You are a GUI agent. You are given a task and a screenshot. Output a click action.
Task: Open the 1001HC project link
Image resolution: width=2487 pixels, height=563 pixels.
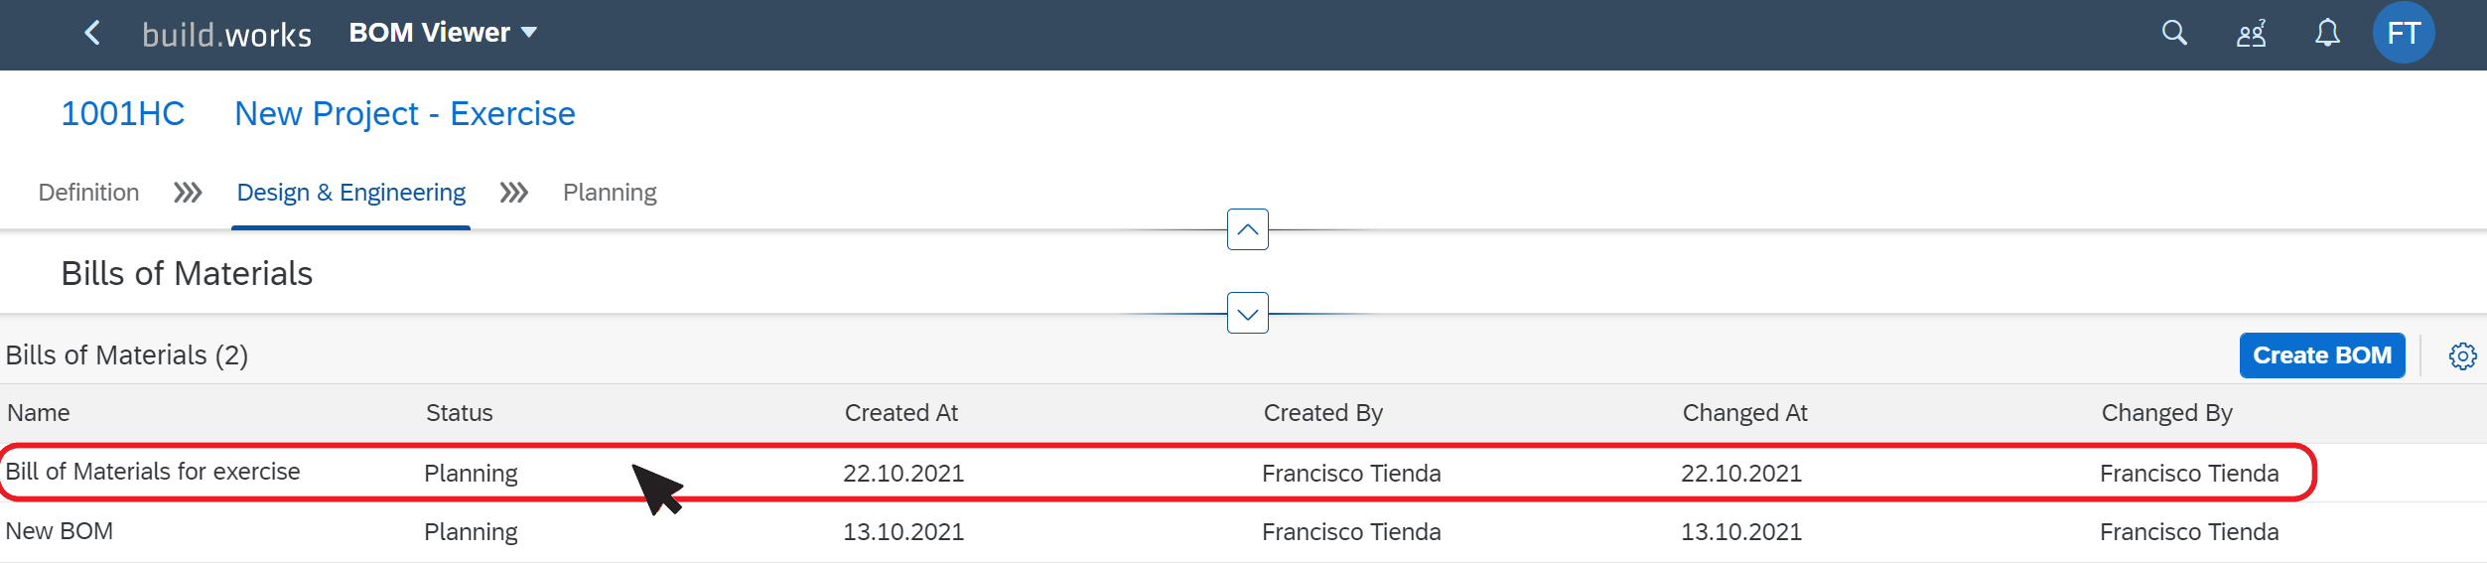click(123, 114)
